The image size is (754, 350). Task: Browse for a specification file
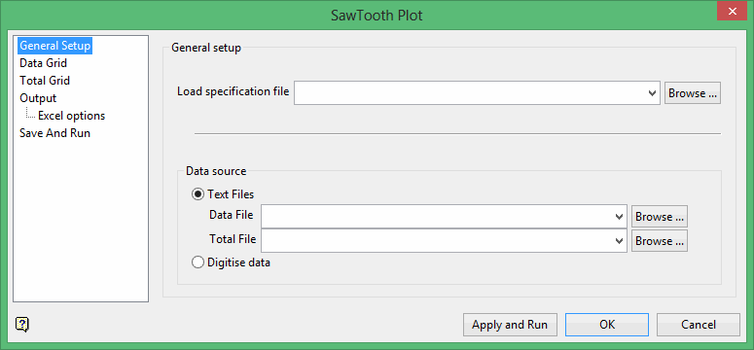click(693, 93)
